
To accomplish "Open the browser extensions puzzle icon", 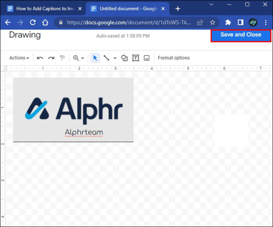I will click(228, 22).
